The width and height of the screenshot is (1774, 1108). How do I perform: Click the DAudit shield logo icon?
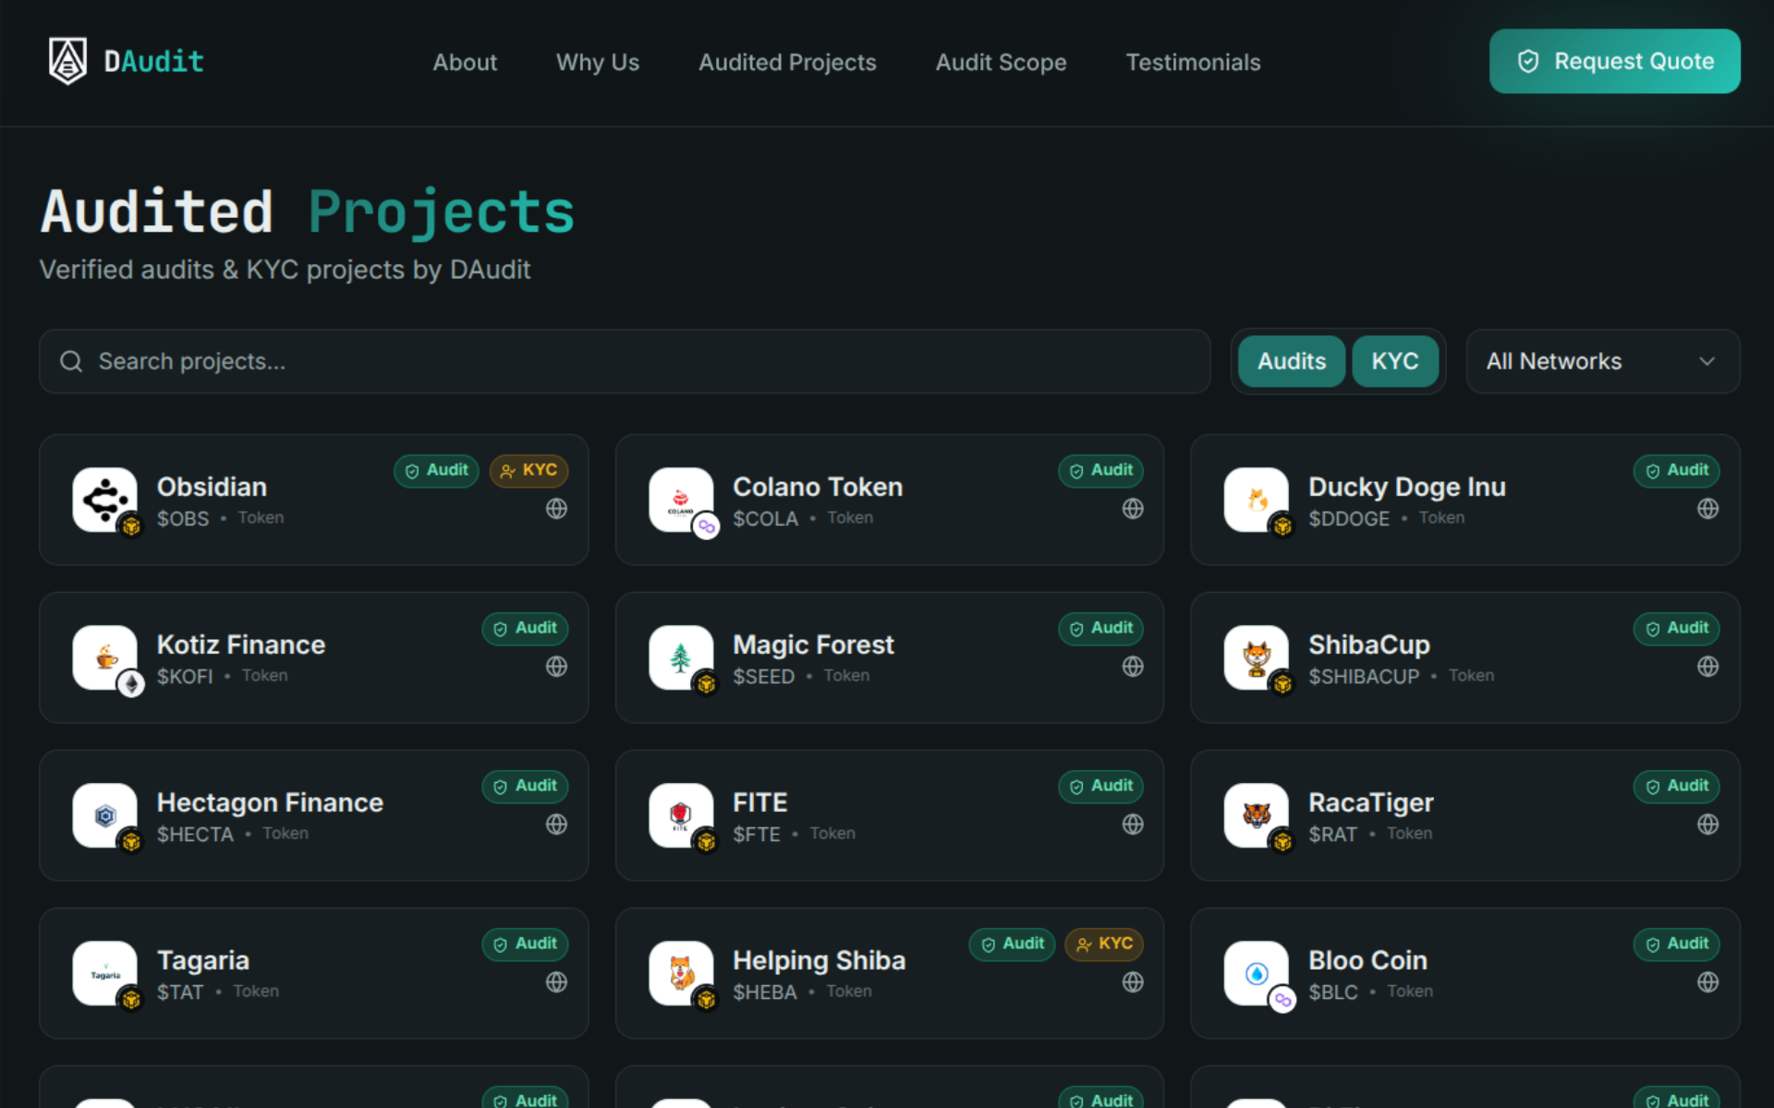[x=67, y=61]
